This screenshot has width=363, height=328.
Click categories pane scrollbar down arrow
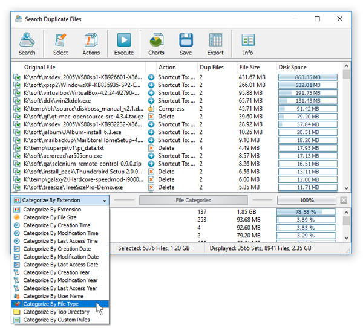[346, 237]
